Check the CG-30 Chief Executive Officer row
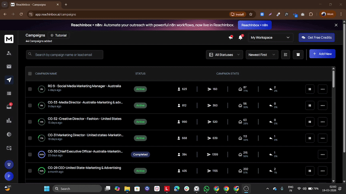Viewport: 346px width, 194px height. 30,154
